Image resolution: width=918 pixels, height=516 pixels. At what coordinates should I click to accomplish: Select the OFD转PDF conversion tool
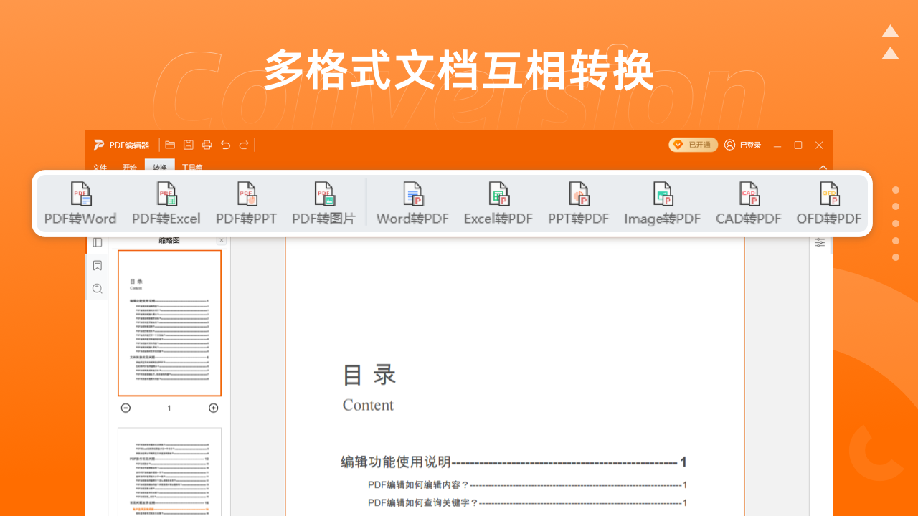pyautogui.click(x=828, y=204)
